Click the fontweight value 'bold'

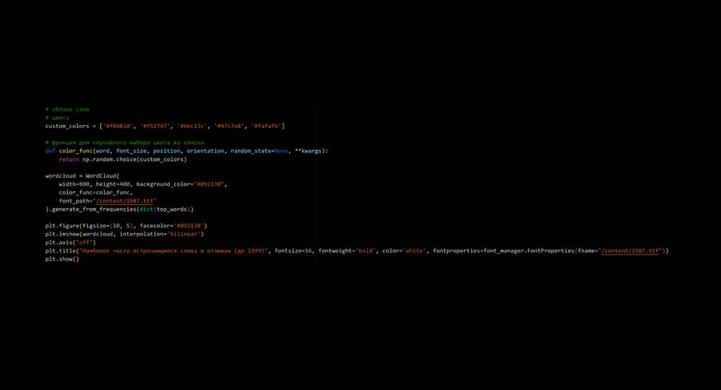pyautogui.click(x=365, y=251)
